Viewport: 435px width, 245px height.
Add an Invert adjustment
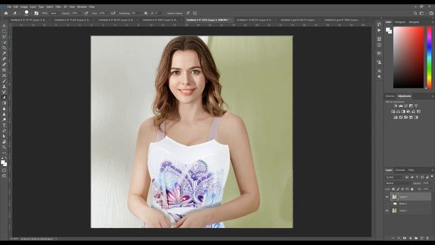[396, 118]
